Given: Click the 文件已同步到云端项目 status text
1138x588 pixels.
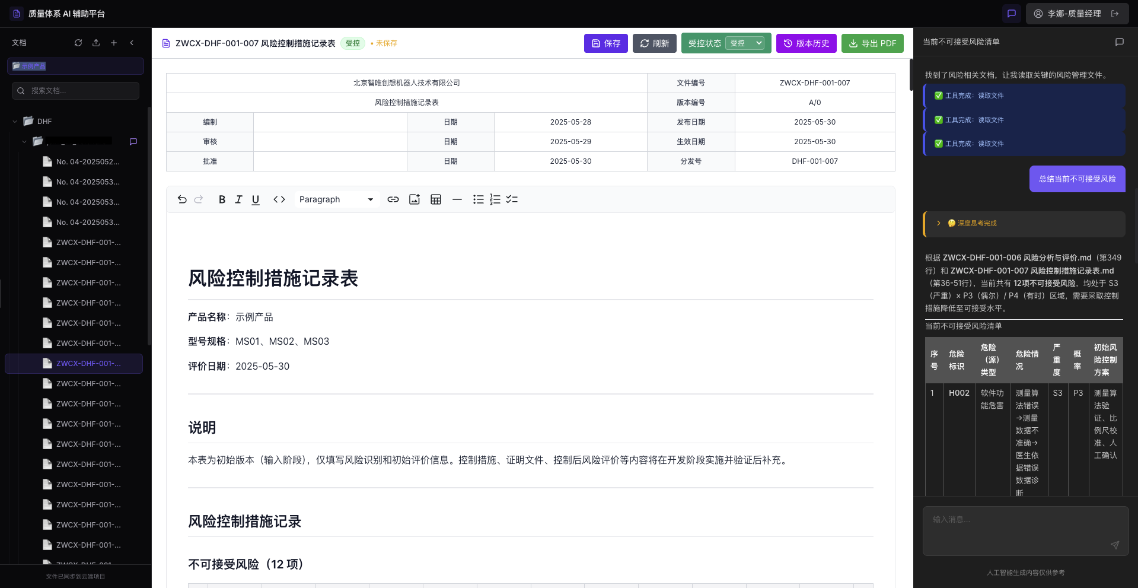Looking at the screenshot, I should tap(75, 577).
